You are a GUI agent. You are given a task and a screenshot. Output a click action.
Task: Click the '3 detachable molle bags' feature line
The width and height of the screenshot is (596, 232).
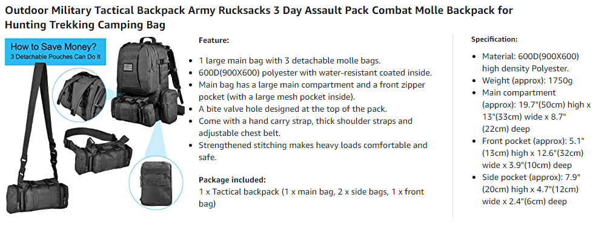[x=290, y=60]
